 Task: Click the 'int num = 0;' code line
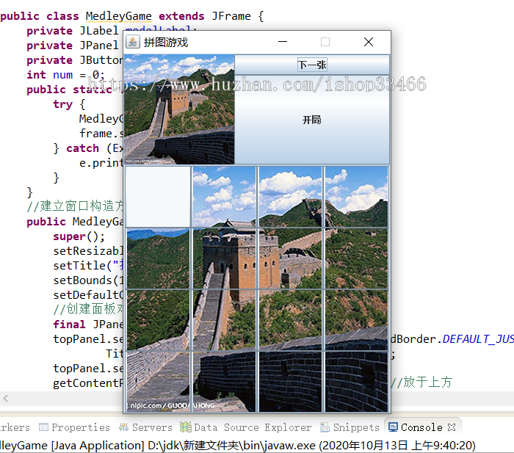click(x=65, y=75)
